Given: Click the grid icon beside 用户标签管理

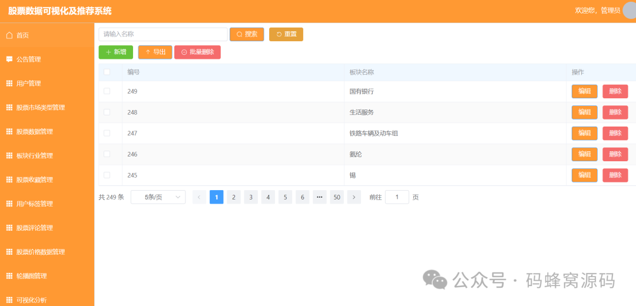Looking at the screenshot, I should coord(9,204).
